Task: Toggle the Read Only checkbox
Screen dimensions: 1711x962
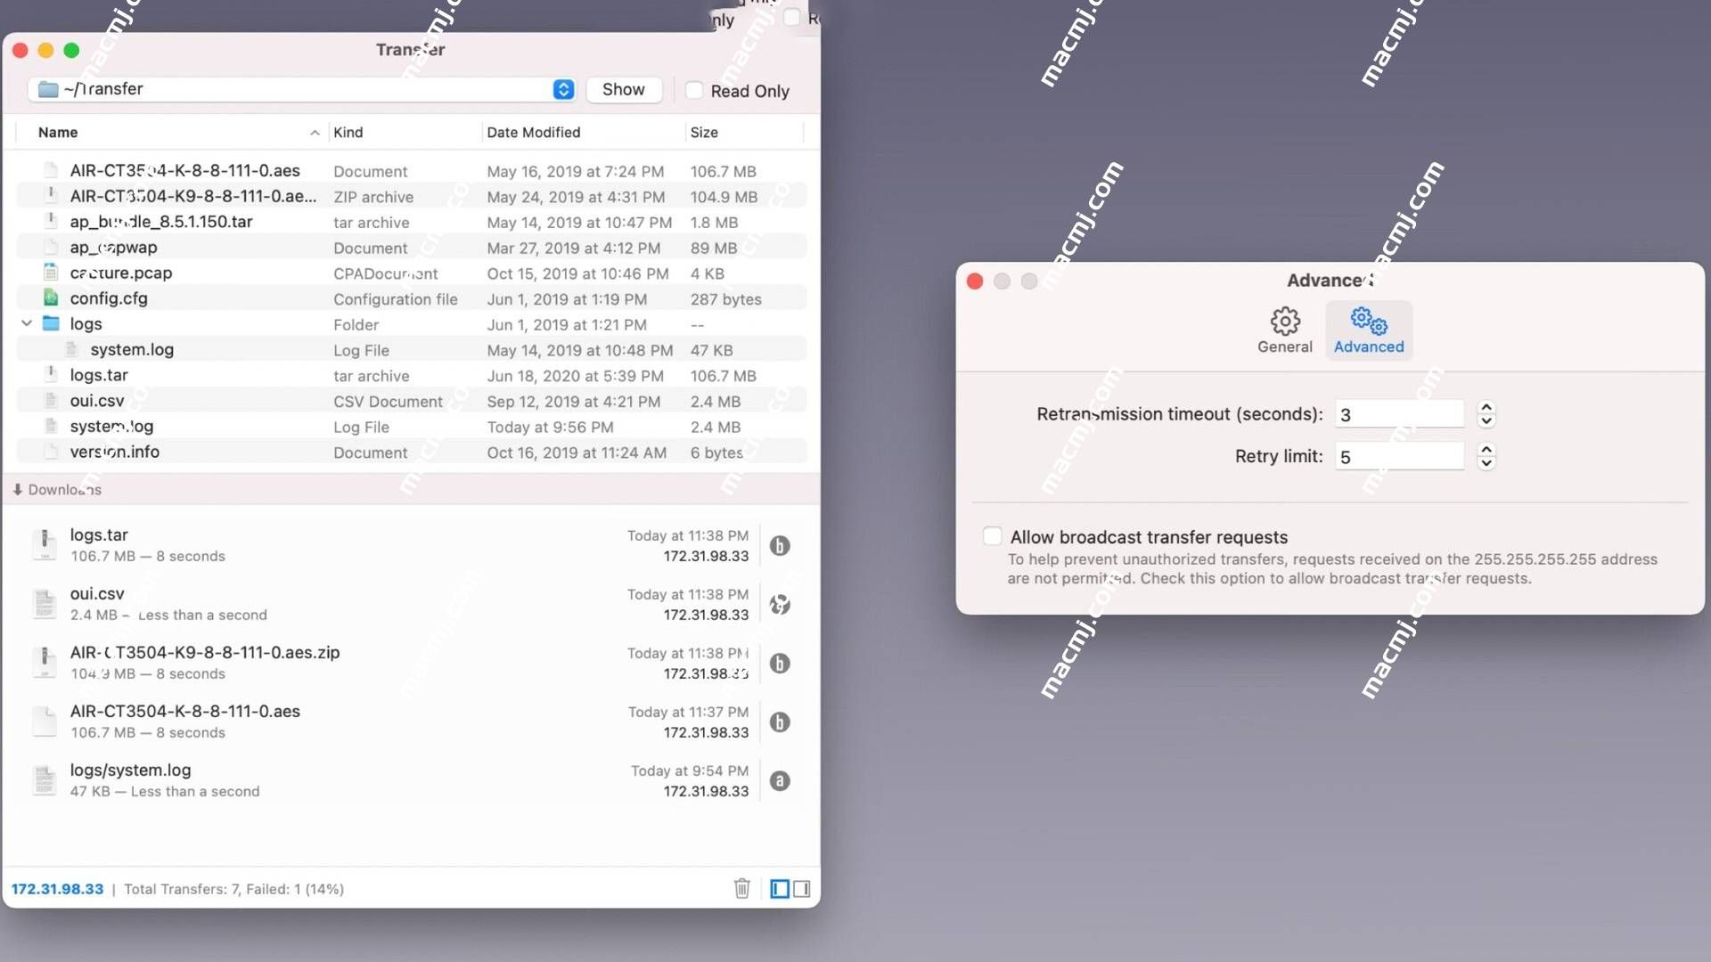Action: (x=692, y=89)
